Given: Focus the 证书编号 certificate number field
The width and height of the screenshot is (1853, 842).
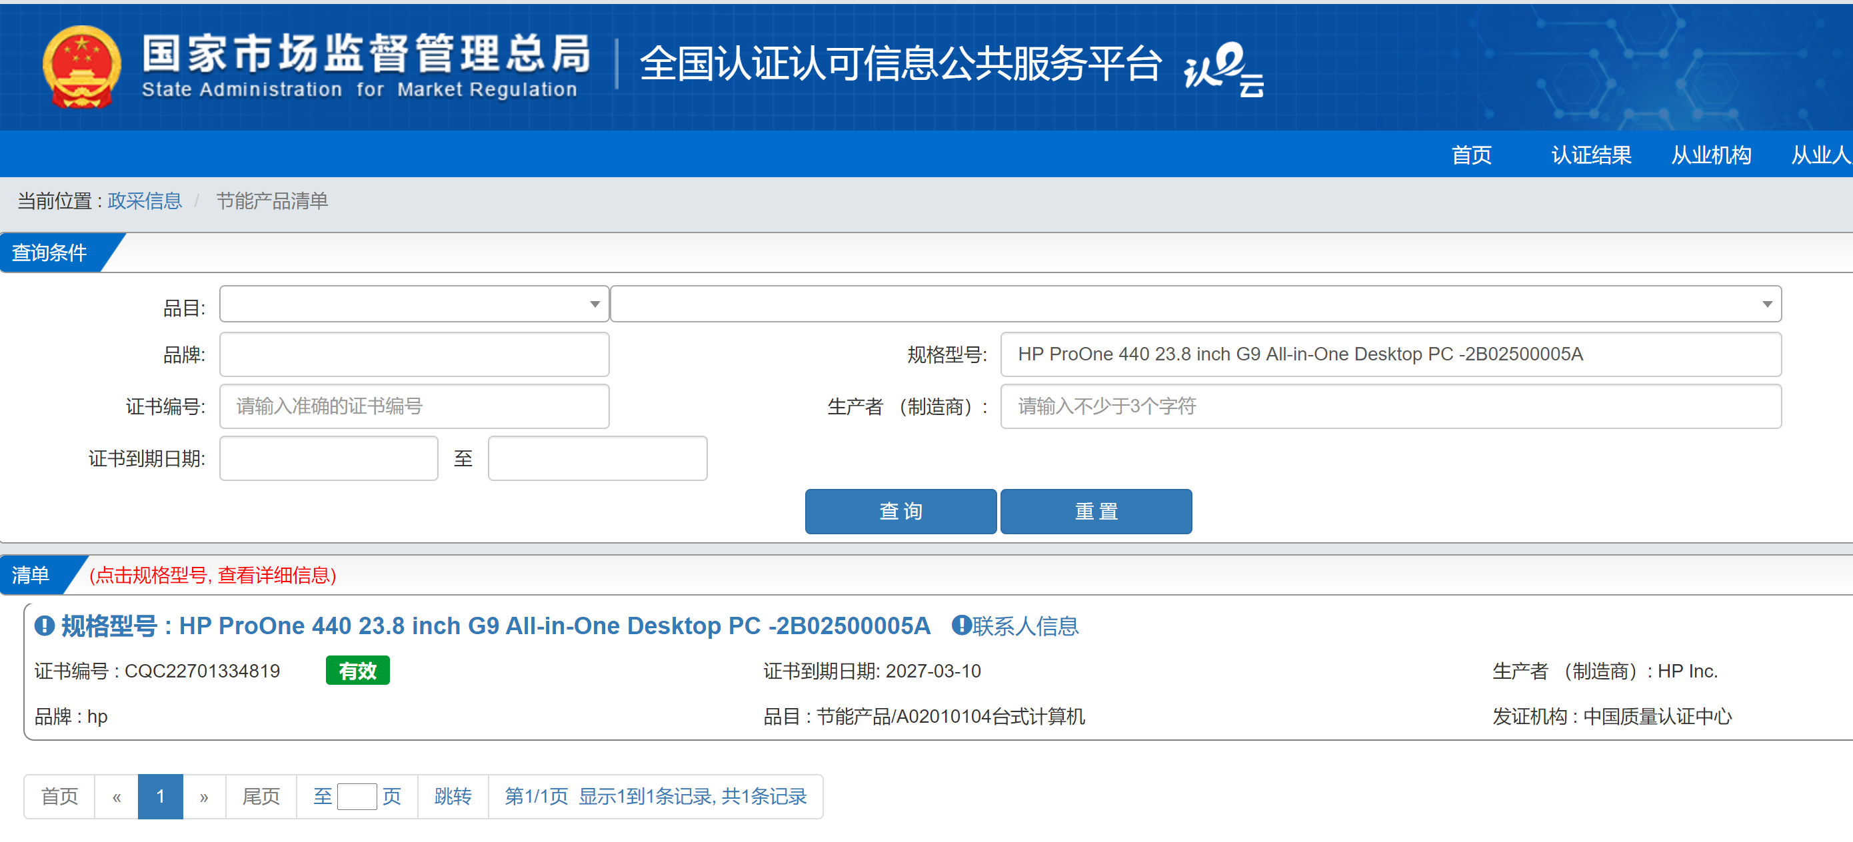Looking at the screenshot, I should pos(414,406).
